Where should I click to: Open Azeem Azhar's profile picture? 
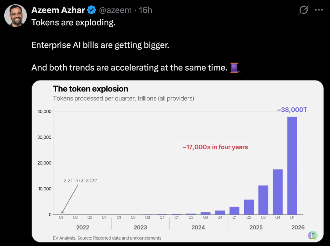tap(15, 16)
